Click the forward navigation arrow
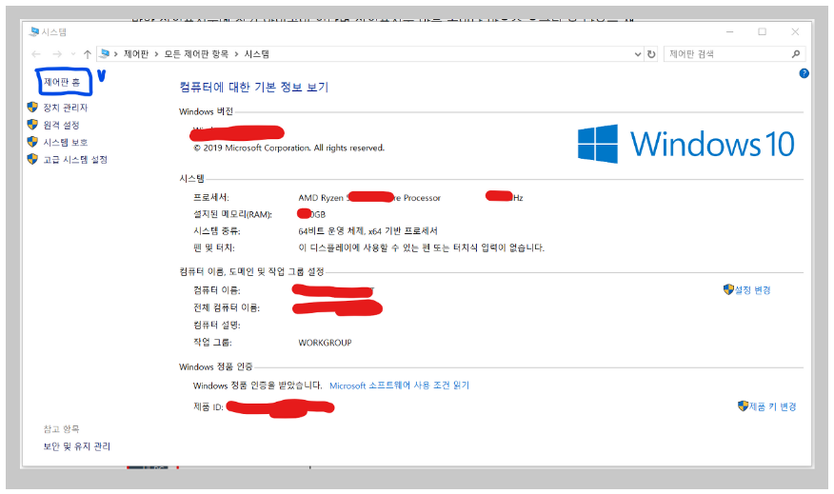The height and width of the screenshot is (494, 834). pos(57,53)
